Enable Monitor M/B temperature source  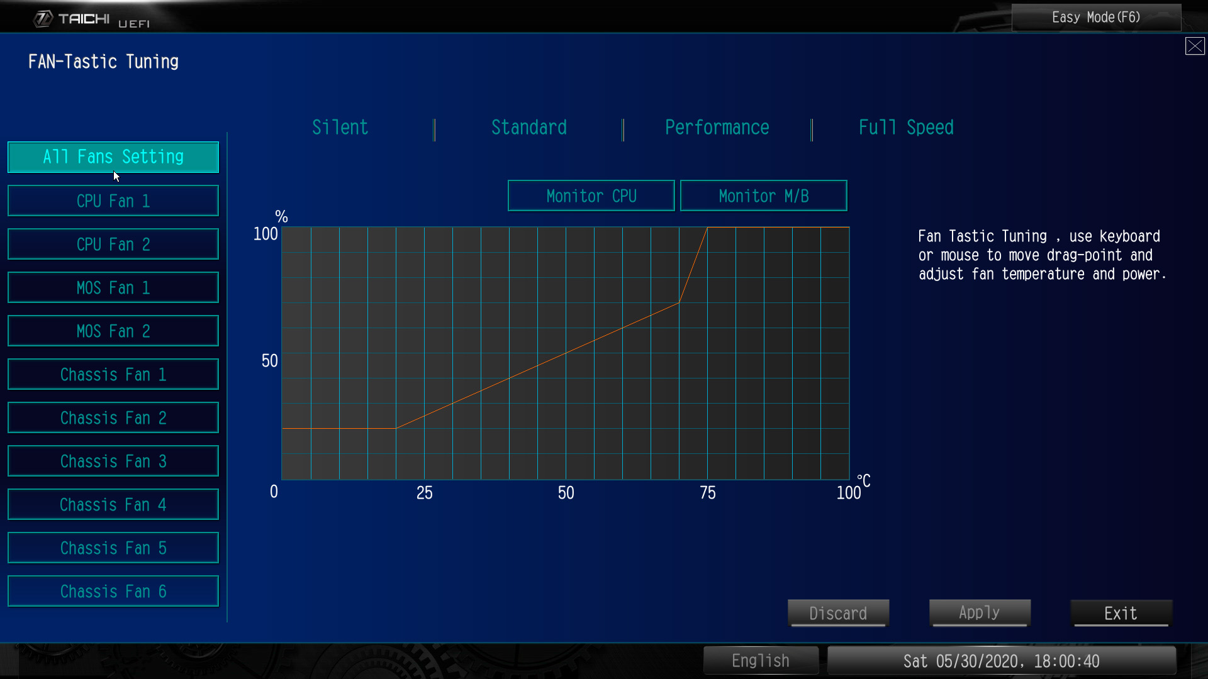pyautogui.click(x=763, y=196)
